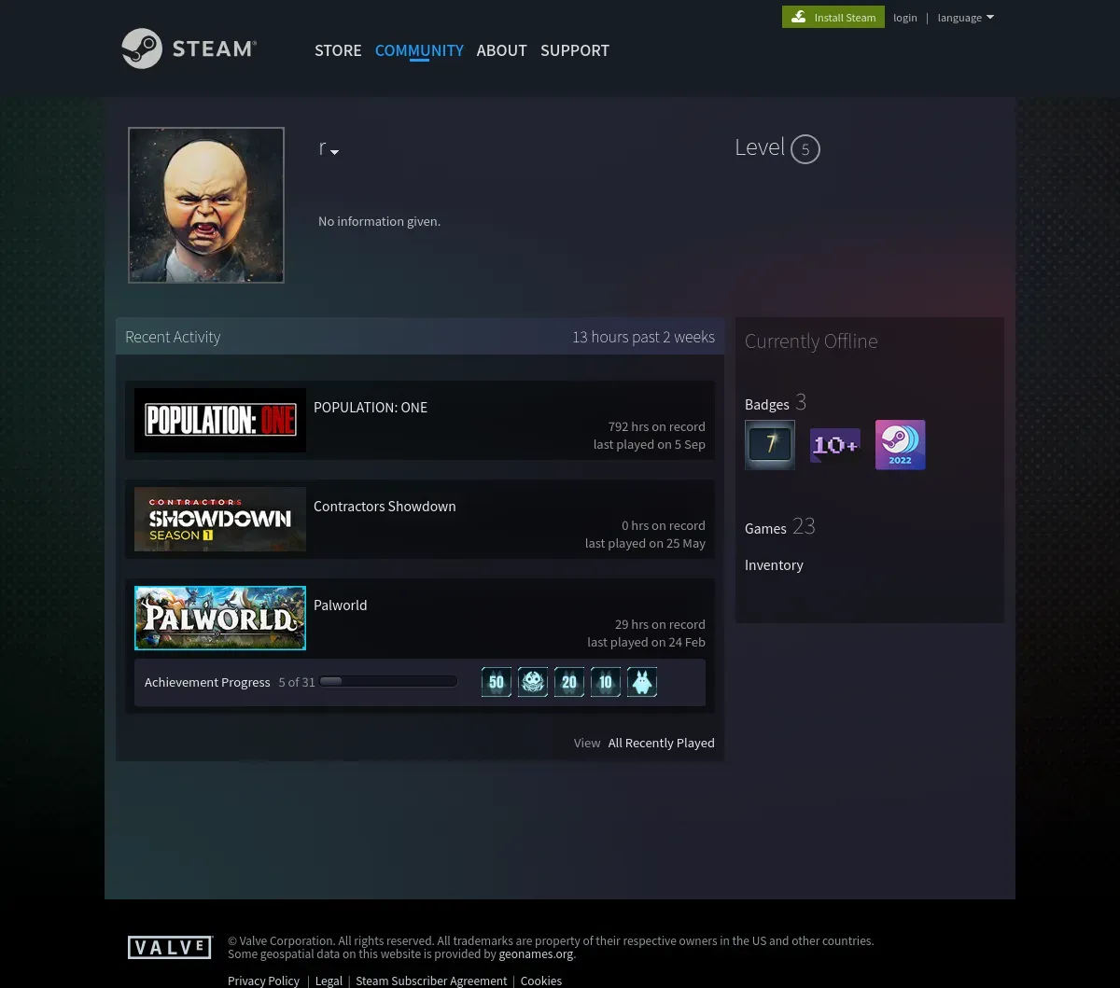This screenshot has width=1120, height=988.
Task: Open the Privacy Policy link
Action: tap(263, 981)
